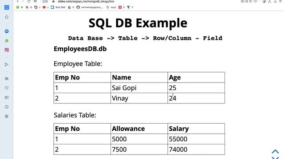Select the age cell '25'
The width and height of the screenshot is (284, 159).
[196, 88]
